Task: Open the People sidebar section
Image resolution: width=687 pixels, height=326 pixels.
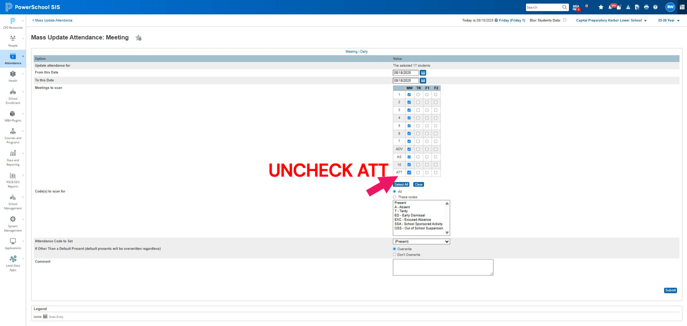Action: pos(13,42)
